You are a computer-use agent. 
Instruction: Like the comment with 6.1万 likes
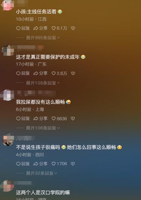click(x=59, y=28)
